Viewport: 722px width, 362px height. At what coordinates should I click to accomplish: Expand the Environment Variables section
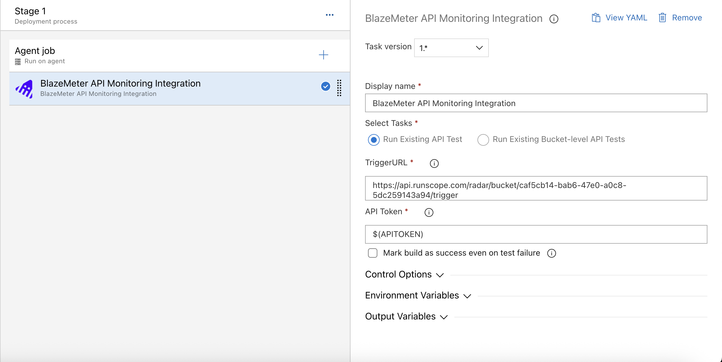418,296
